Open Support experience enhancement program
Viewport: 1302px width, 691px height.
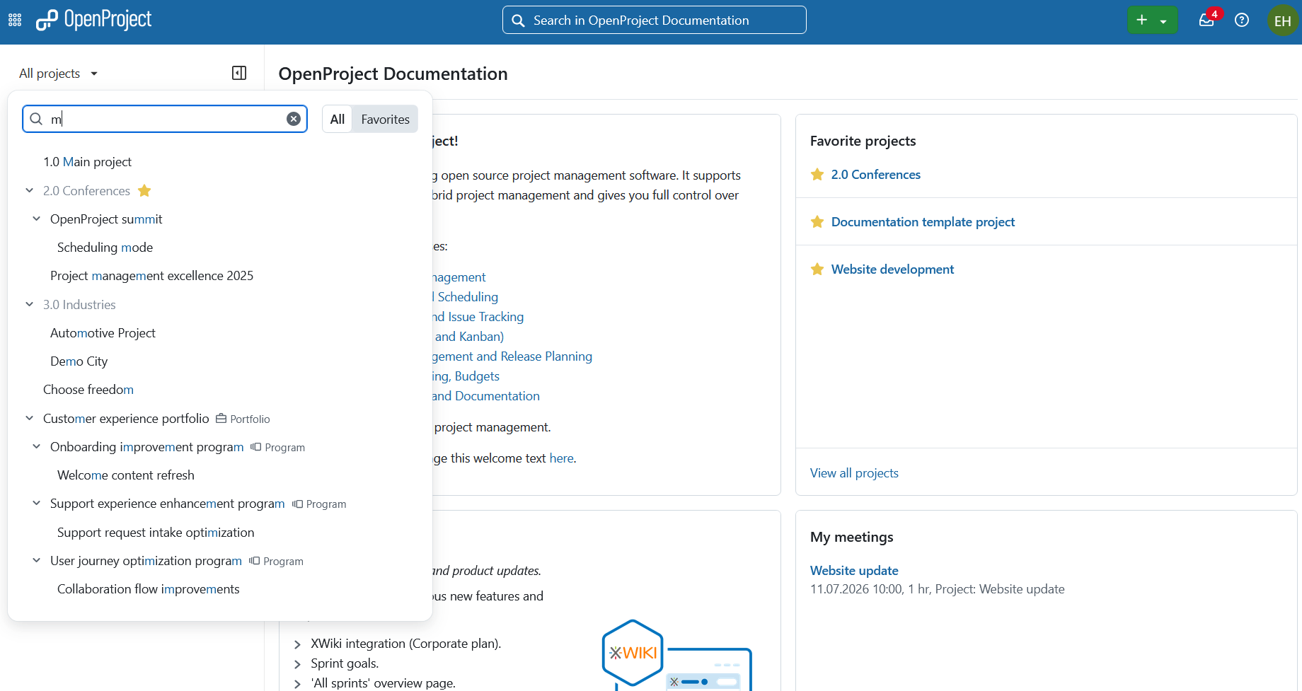(167, 504)
